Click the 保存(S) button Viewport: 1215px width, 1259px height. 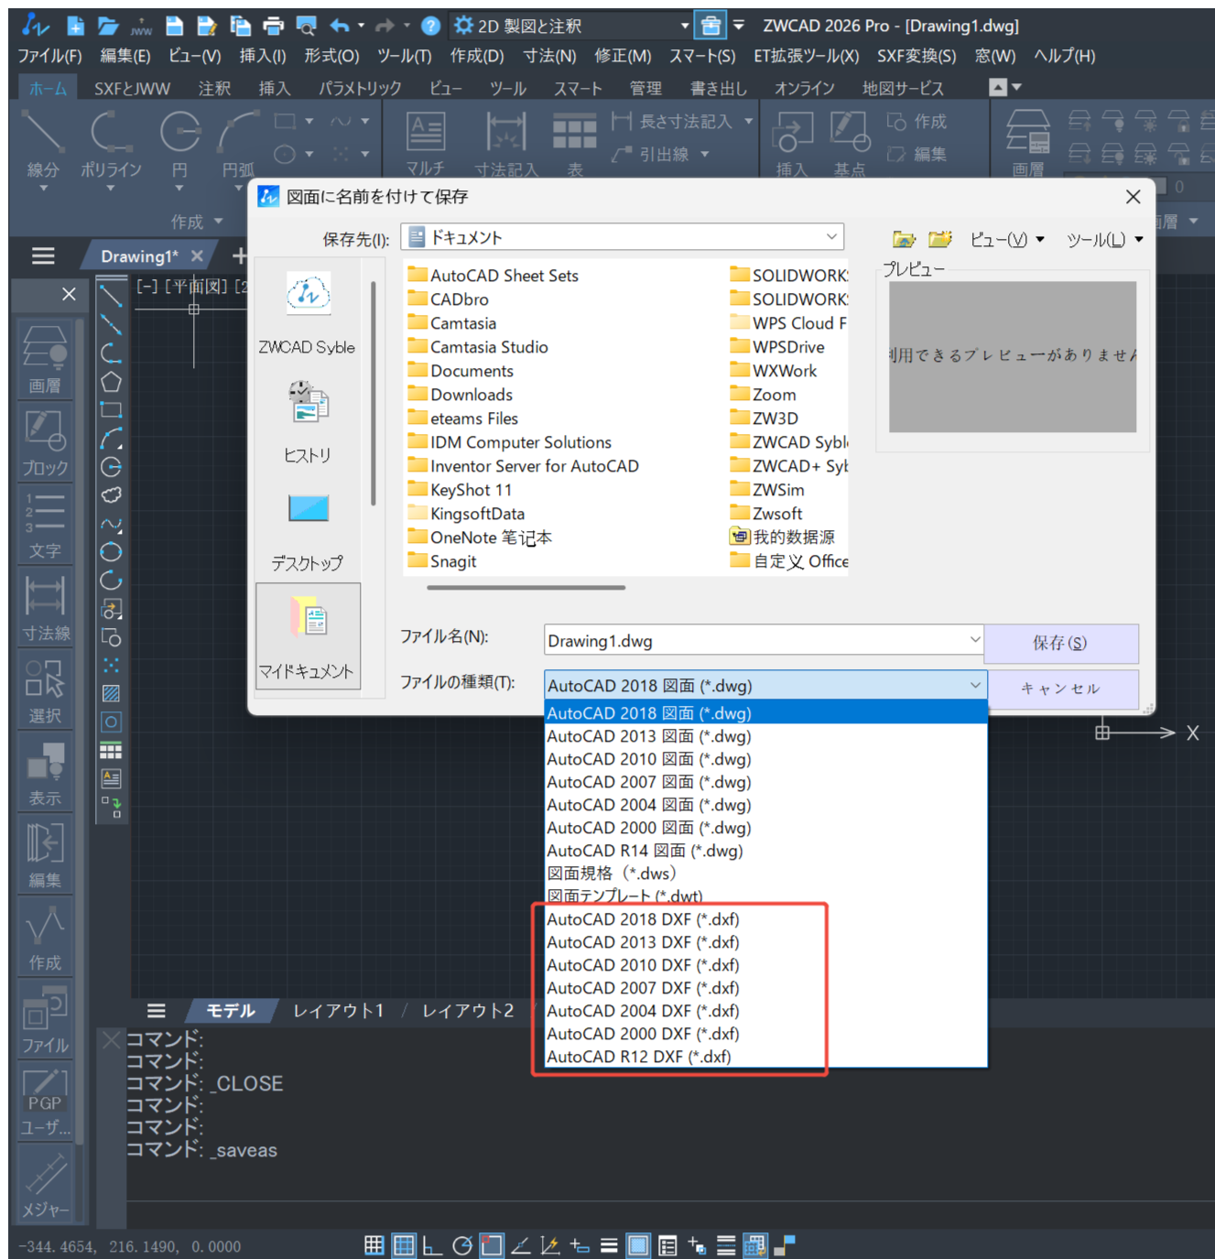(x=1061, y=643)
